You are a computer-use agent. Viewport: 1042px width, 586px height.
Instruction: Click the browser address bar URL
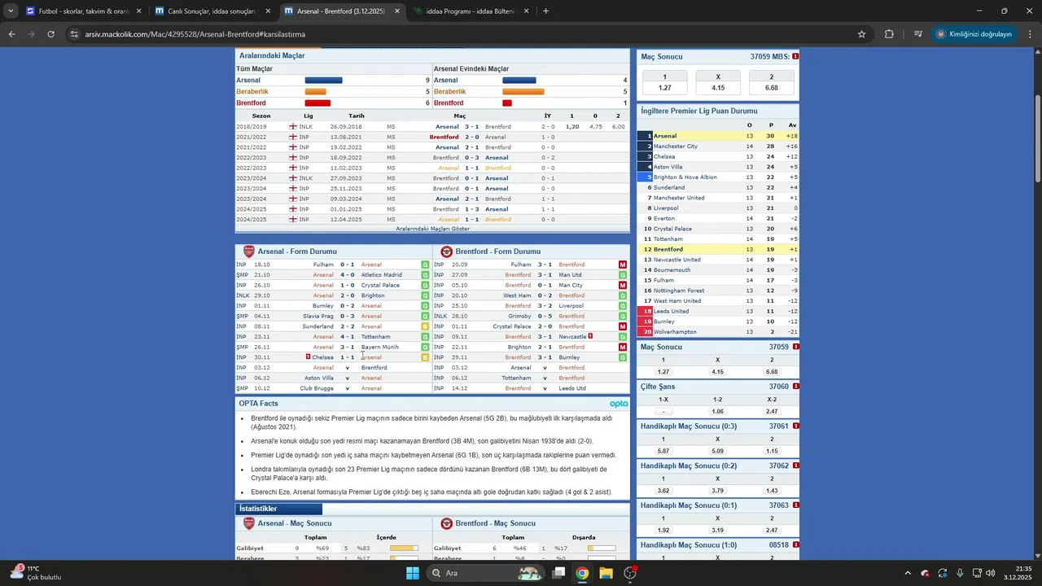(195, 34)
